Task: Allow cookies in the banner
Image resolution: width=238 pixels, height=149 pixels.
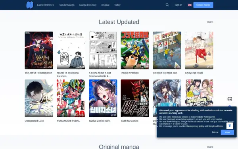Action: pos(227,132)
